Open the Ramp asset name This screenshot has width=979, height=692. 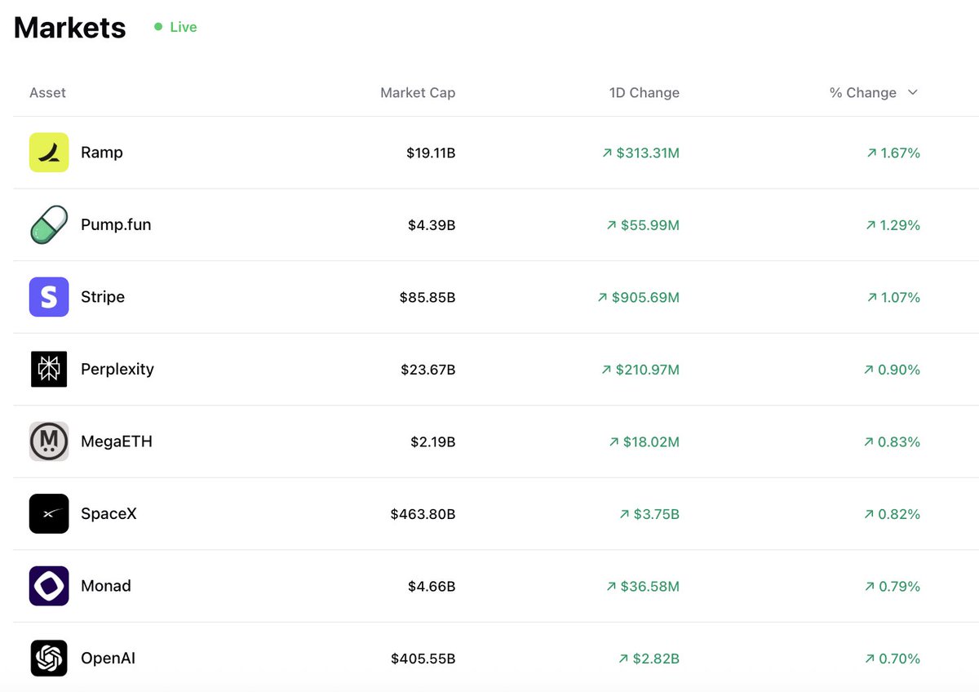[x=102, y=153]
